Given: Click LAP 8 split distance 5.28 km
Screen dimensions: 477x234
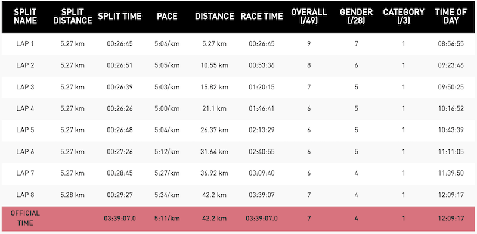Looking at the screenshot, I should (72, 195).
